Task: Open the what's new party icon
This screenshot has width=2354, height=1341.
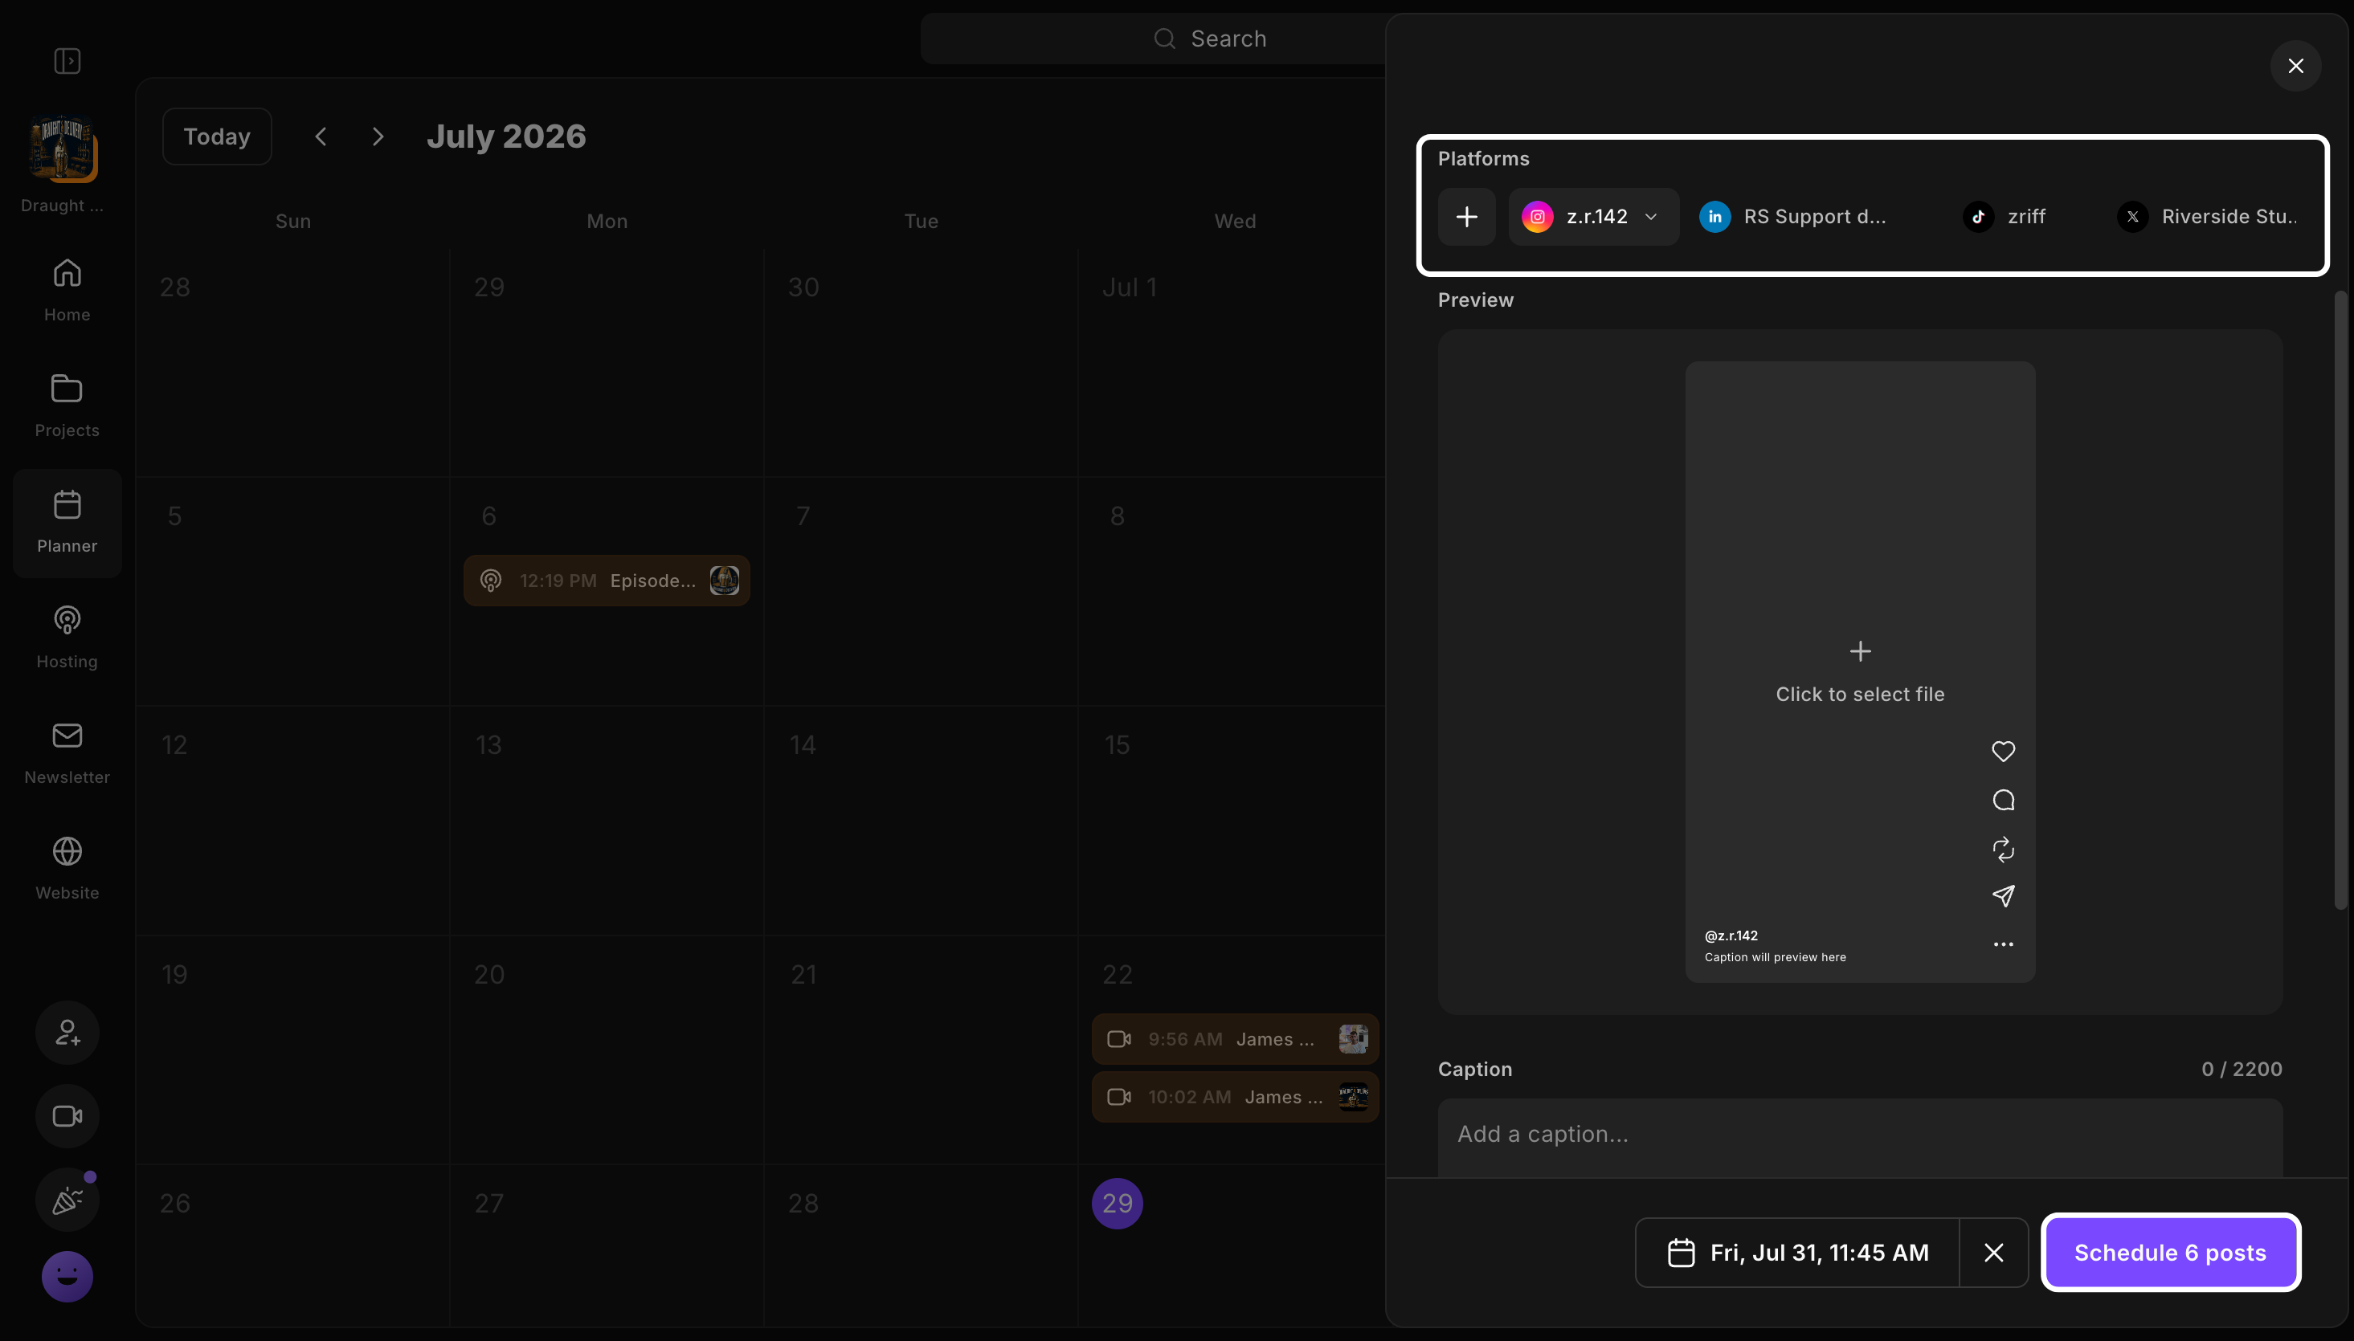Action: (x=67, y=1200)
